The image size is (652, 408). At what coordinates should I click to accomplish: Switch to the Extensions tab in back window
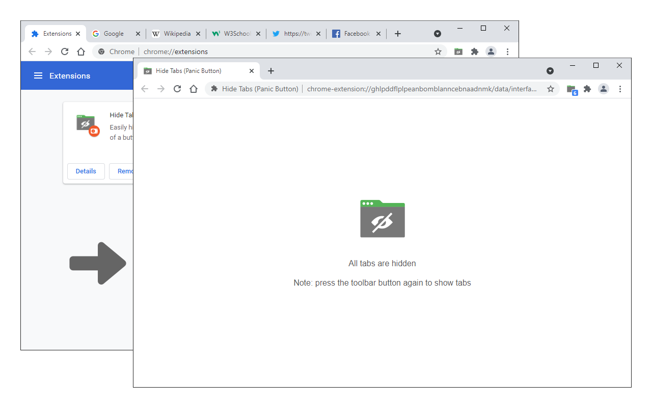tap(55, 34)
